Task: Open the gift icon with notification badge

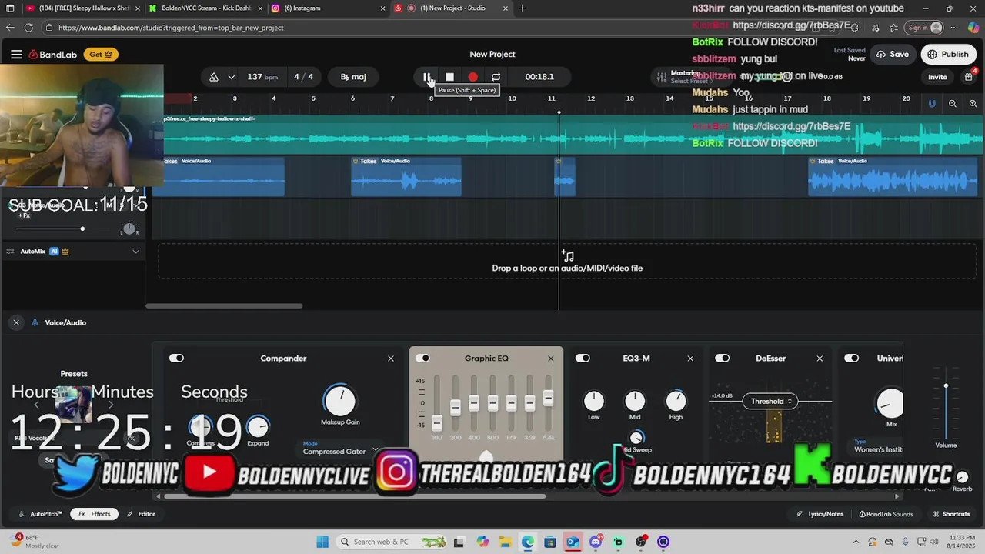Action: pos(969,76)
